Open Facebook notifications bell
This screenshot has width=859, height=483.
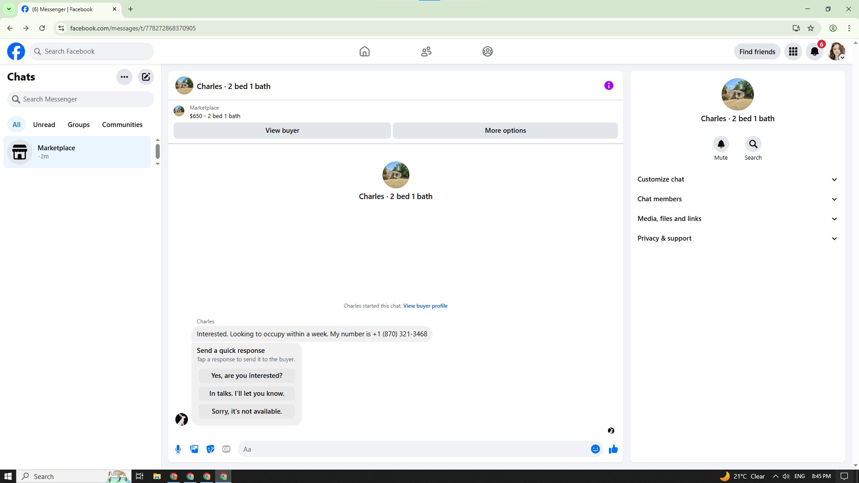tap(815, 51)
